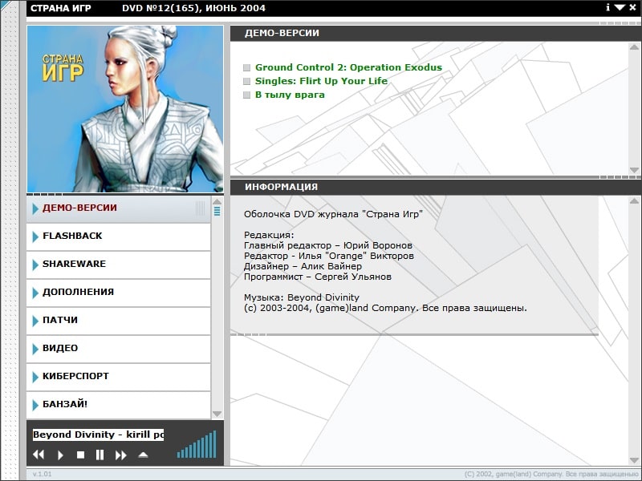
Task: Click the menu list scroll-up arrow
Action: click(217, 201)
